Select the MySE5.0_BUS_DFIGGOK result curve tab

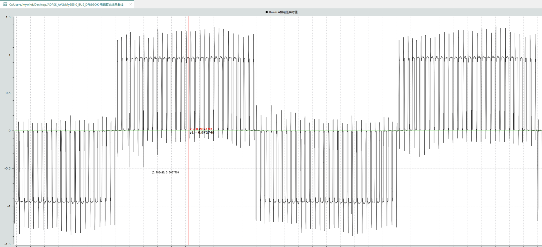(66, 5)
